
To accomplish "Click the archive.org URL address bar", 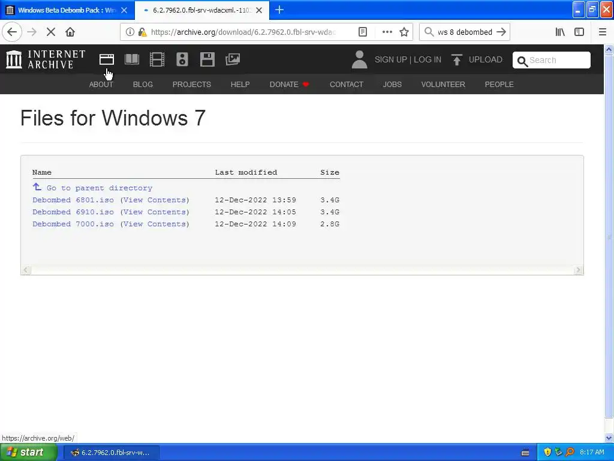I will click(243, 32).
